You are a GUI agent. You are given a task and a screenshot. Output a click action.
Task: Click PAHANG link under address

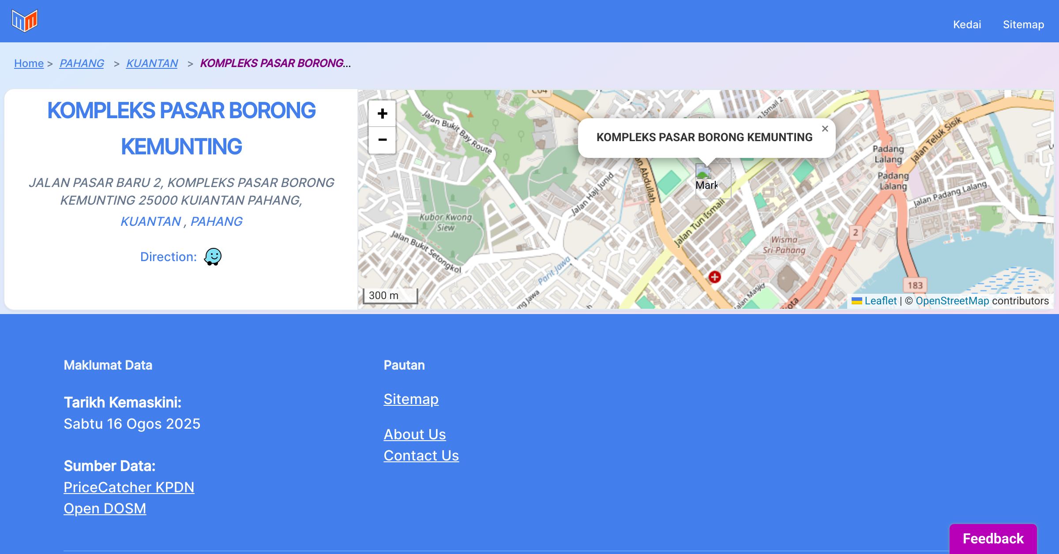coord(216,221)
